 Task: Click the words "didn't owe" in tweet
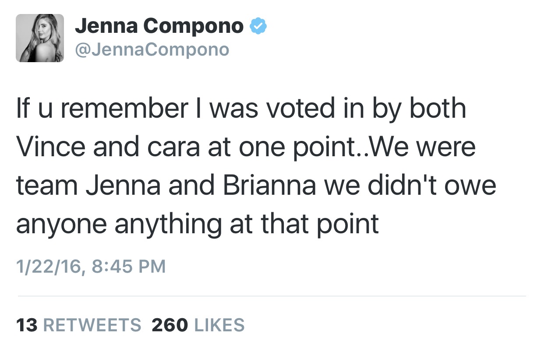click(431, 185)
